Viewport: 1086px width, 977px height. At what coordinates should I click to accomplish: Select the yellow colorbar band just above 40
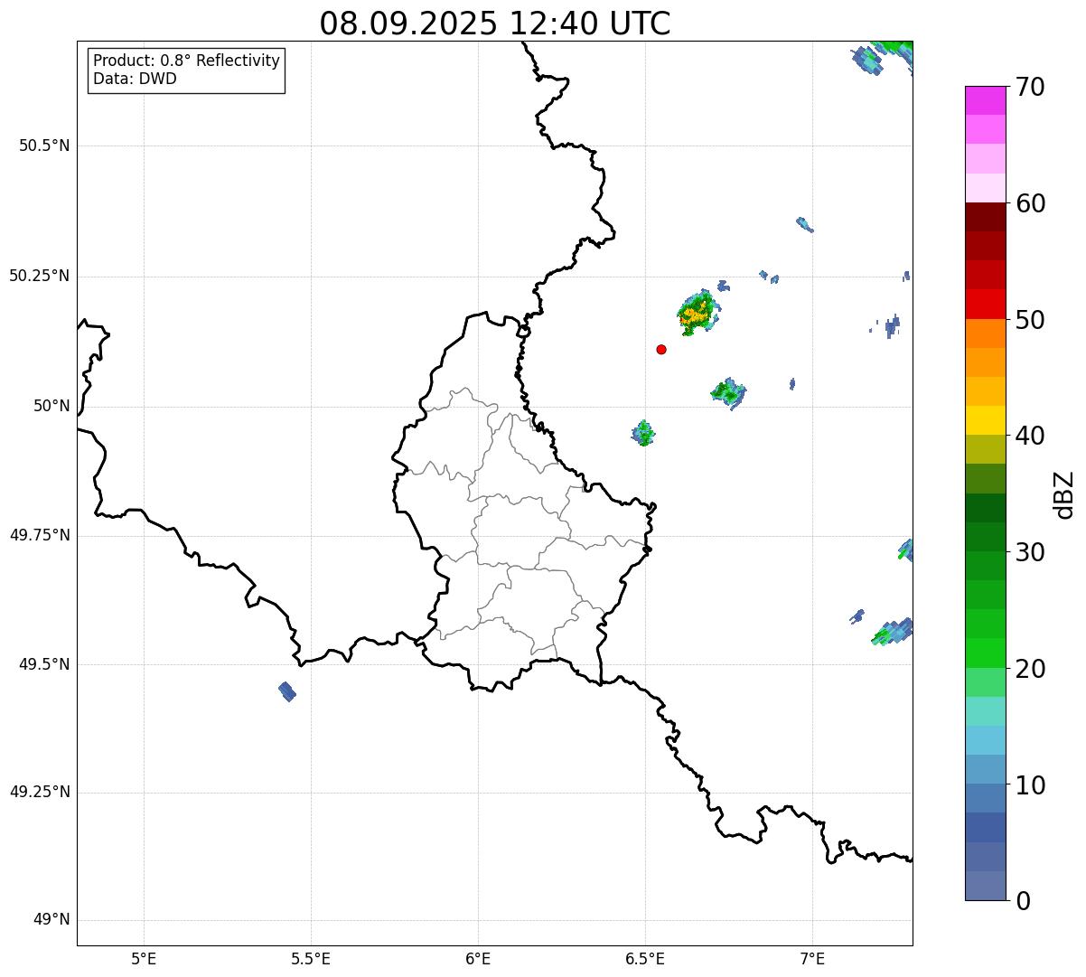point(985,420)
